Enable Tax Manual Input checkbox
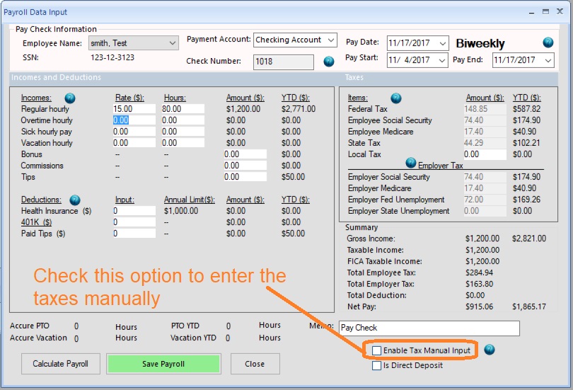The width and height of the screenshot is (573, 390). tap(377, 350)
